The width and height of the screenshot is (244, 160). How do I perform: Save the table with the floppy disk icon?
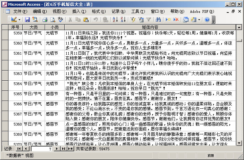27,20
